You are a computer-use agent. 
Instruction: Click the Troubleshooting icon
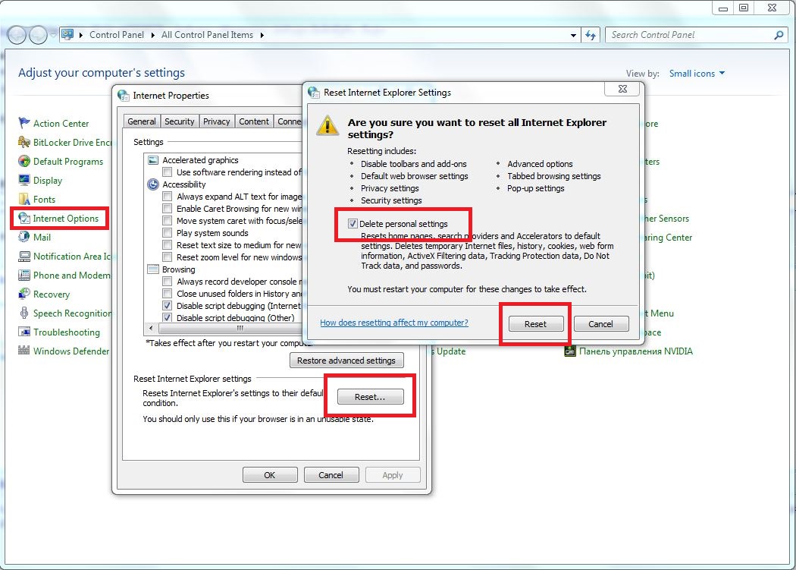coord(24,332)
